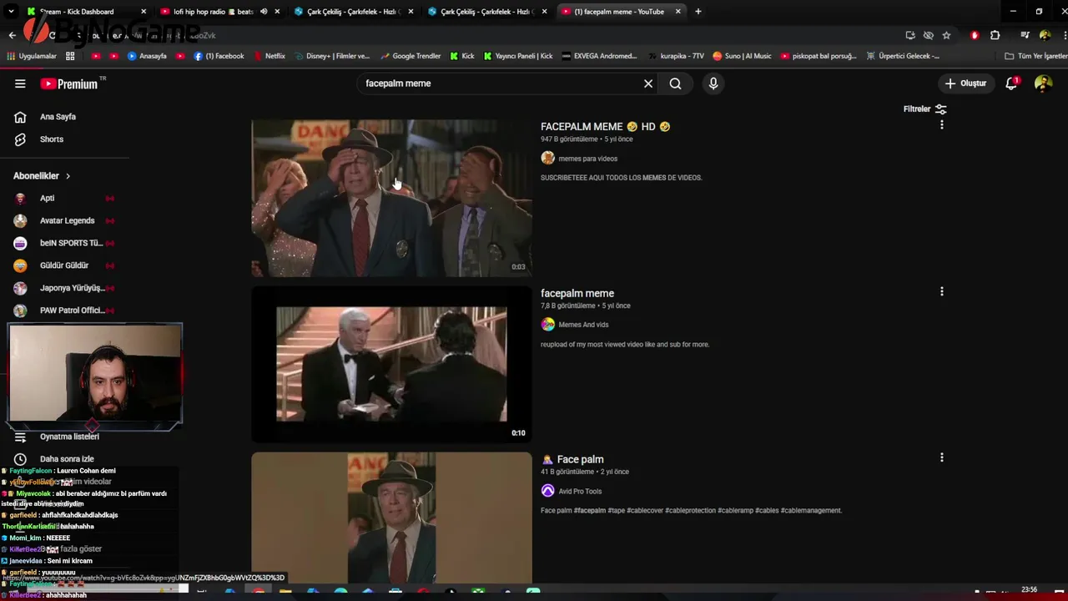Open the Ürpertici Gelecek bookmark
This screenshot has height=601, width=1068.
click(904, 56)
